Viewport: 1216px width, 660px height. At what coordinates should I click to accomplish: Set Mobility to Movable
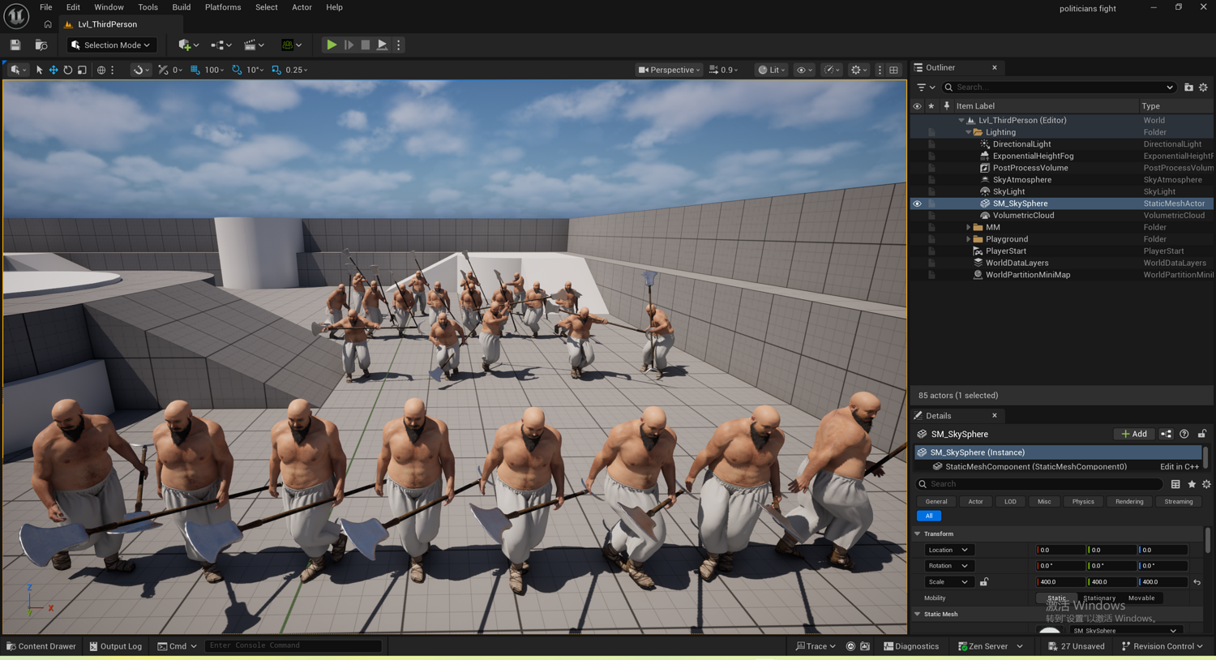click(x=1141, y=598)
